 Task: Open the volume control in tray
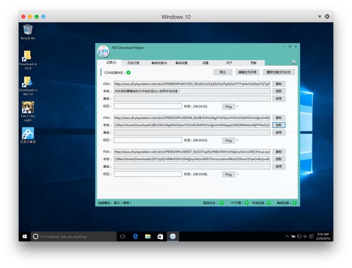click(x=305, y=236)
